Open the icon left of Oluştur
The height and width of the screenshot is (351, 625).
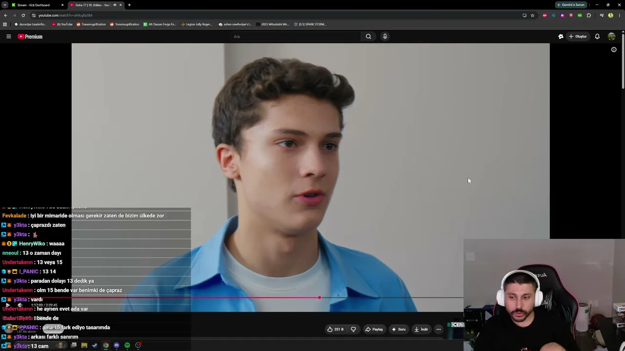coord(561,37)
